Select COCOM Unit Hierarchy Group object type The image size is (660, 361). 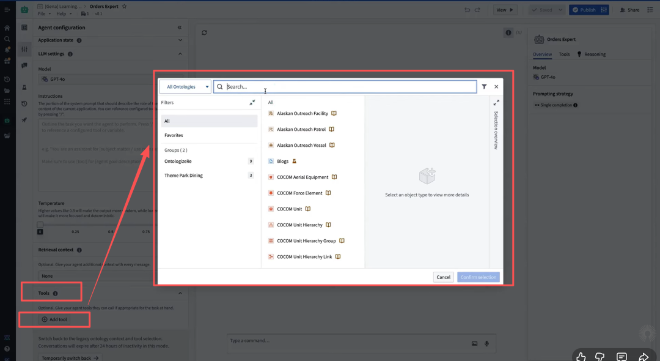click(x=306, y=241)
